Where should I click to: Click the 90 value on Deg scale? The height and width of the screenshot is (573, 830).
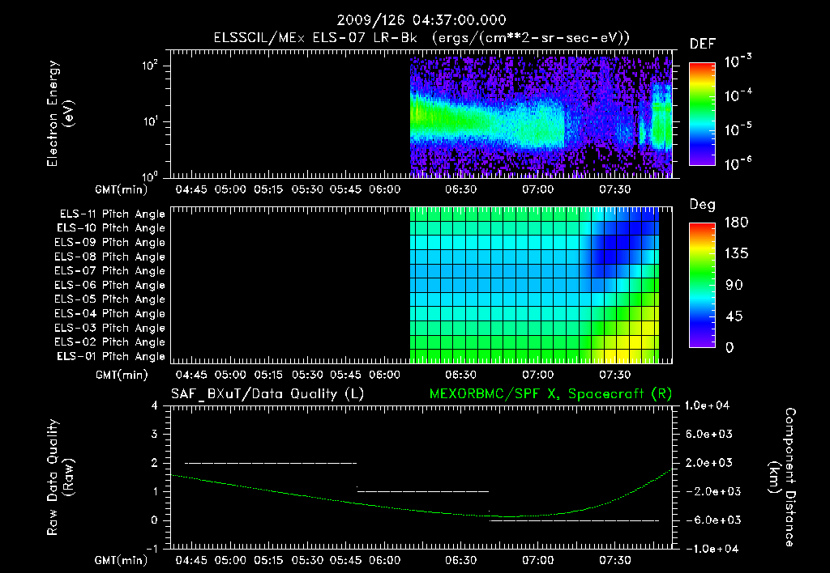tap(734, 286)
